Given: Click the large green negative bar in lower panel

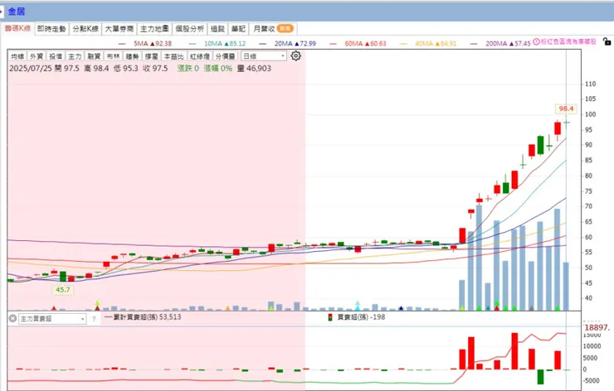Looking at the screenshot, I should click(x=540, y=377).
